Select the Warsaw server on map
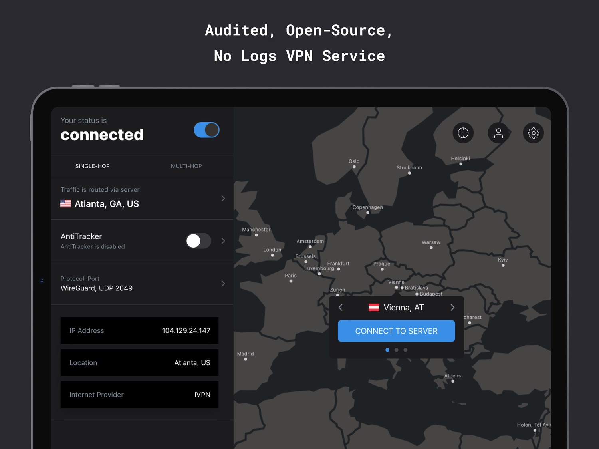Screen dimensions: 599x449 pyautogui.click(x=431, y=248)
